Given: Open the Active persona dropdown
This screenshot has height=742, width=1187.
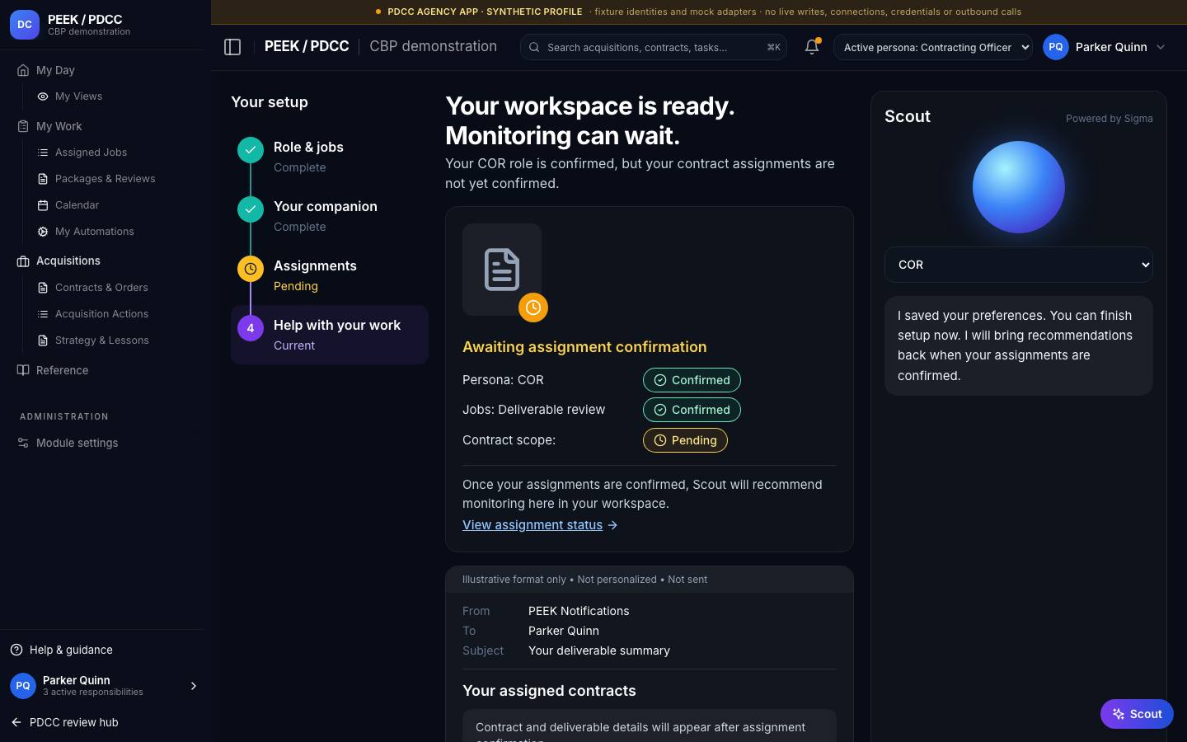Looking at the screenshot, I should (x=933, y=47).
